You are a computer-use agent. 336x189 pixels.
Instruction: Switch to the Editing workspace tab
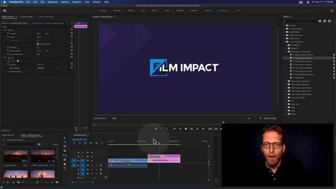(131, 10)
